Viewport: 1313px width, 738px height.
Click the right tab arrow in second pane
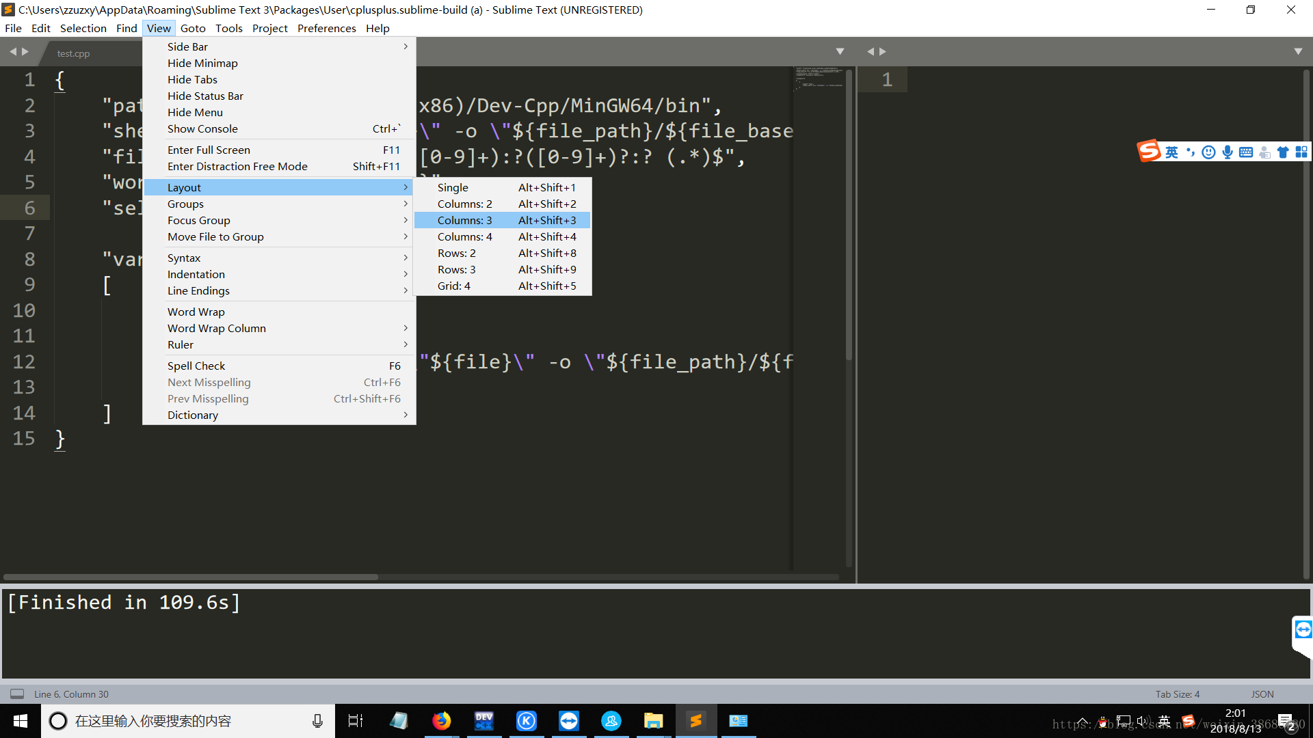click(883, 52)
